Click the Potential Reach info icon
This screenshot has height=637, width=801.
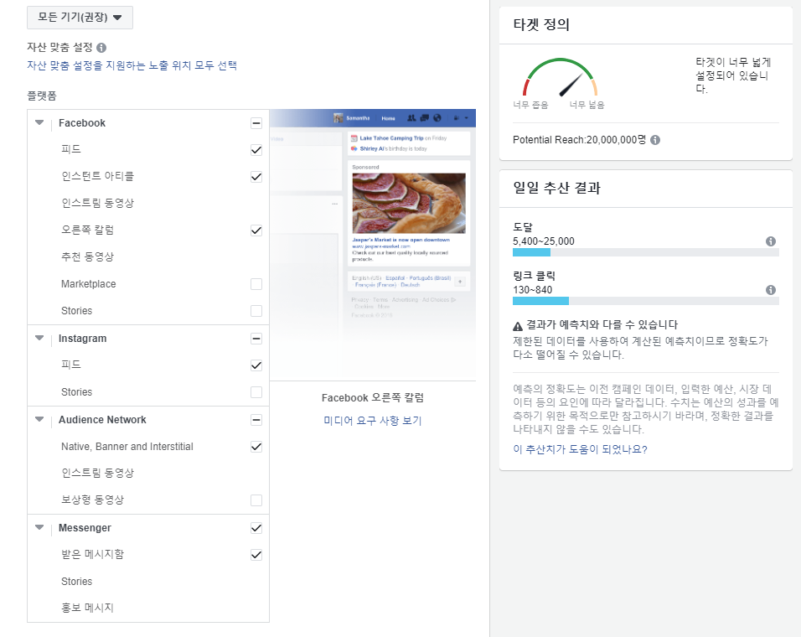point(655,139)
